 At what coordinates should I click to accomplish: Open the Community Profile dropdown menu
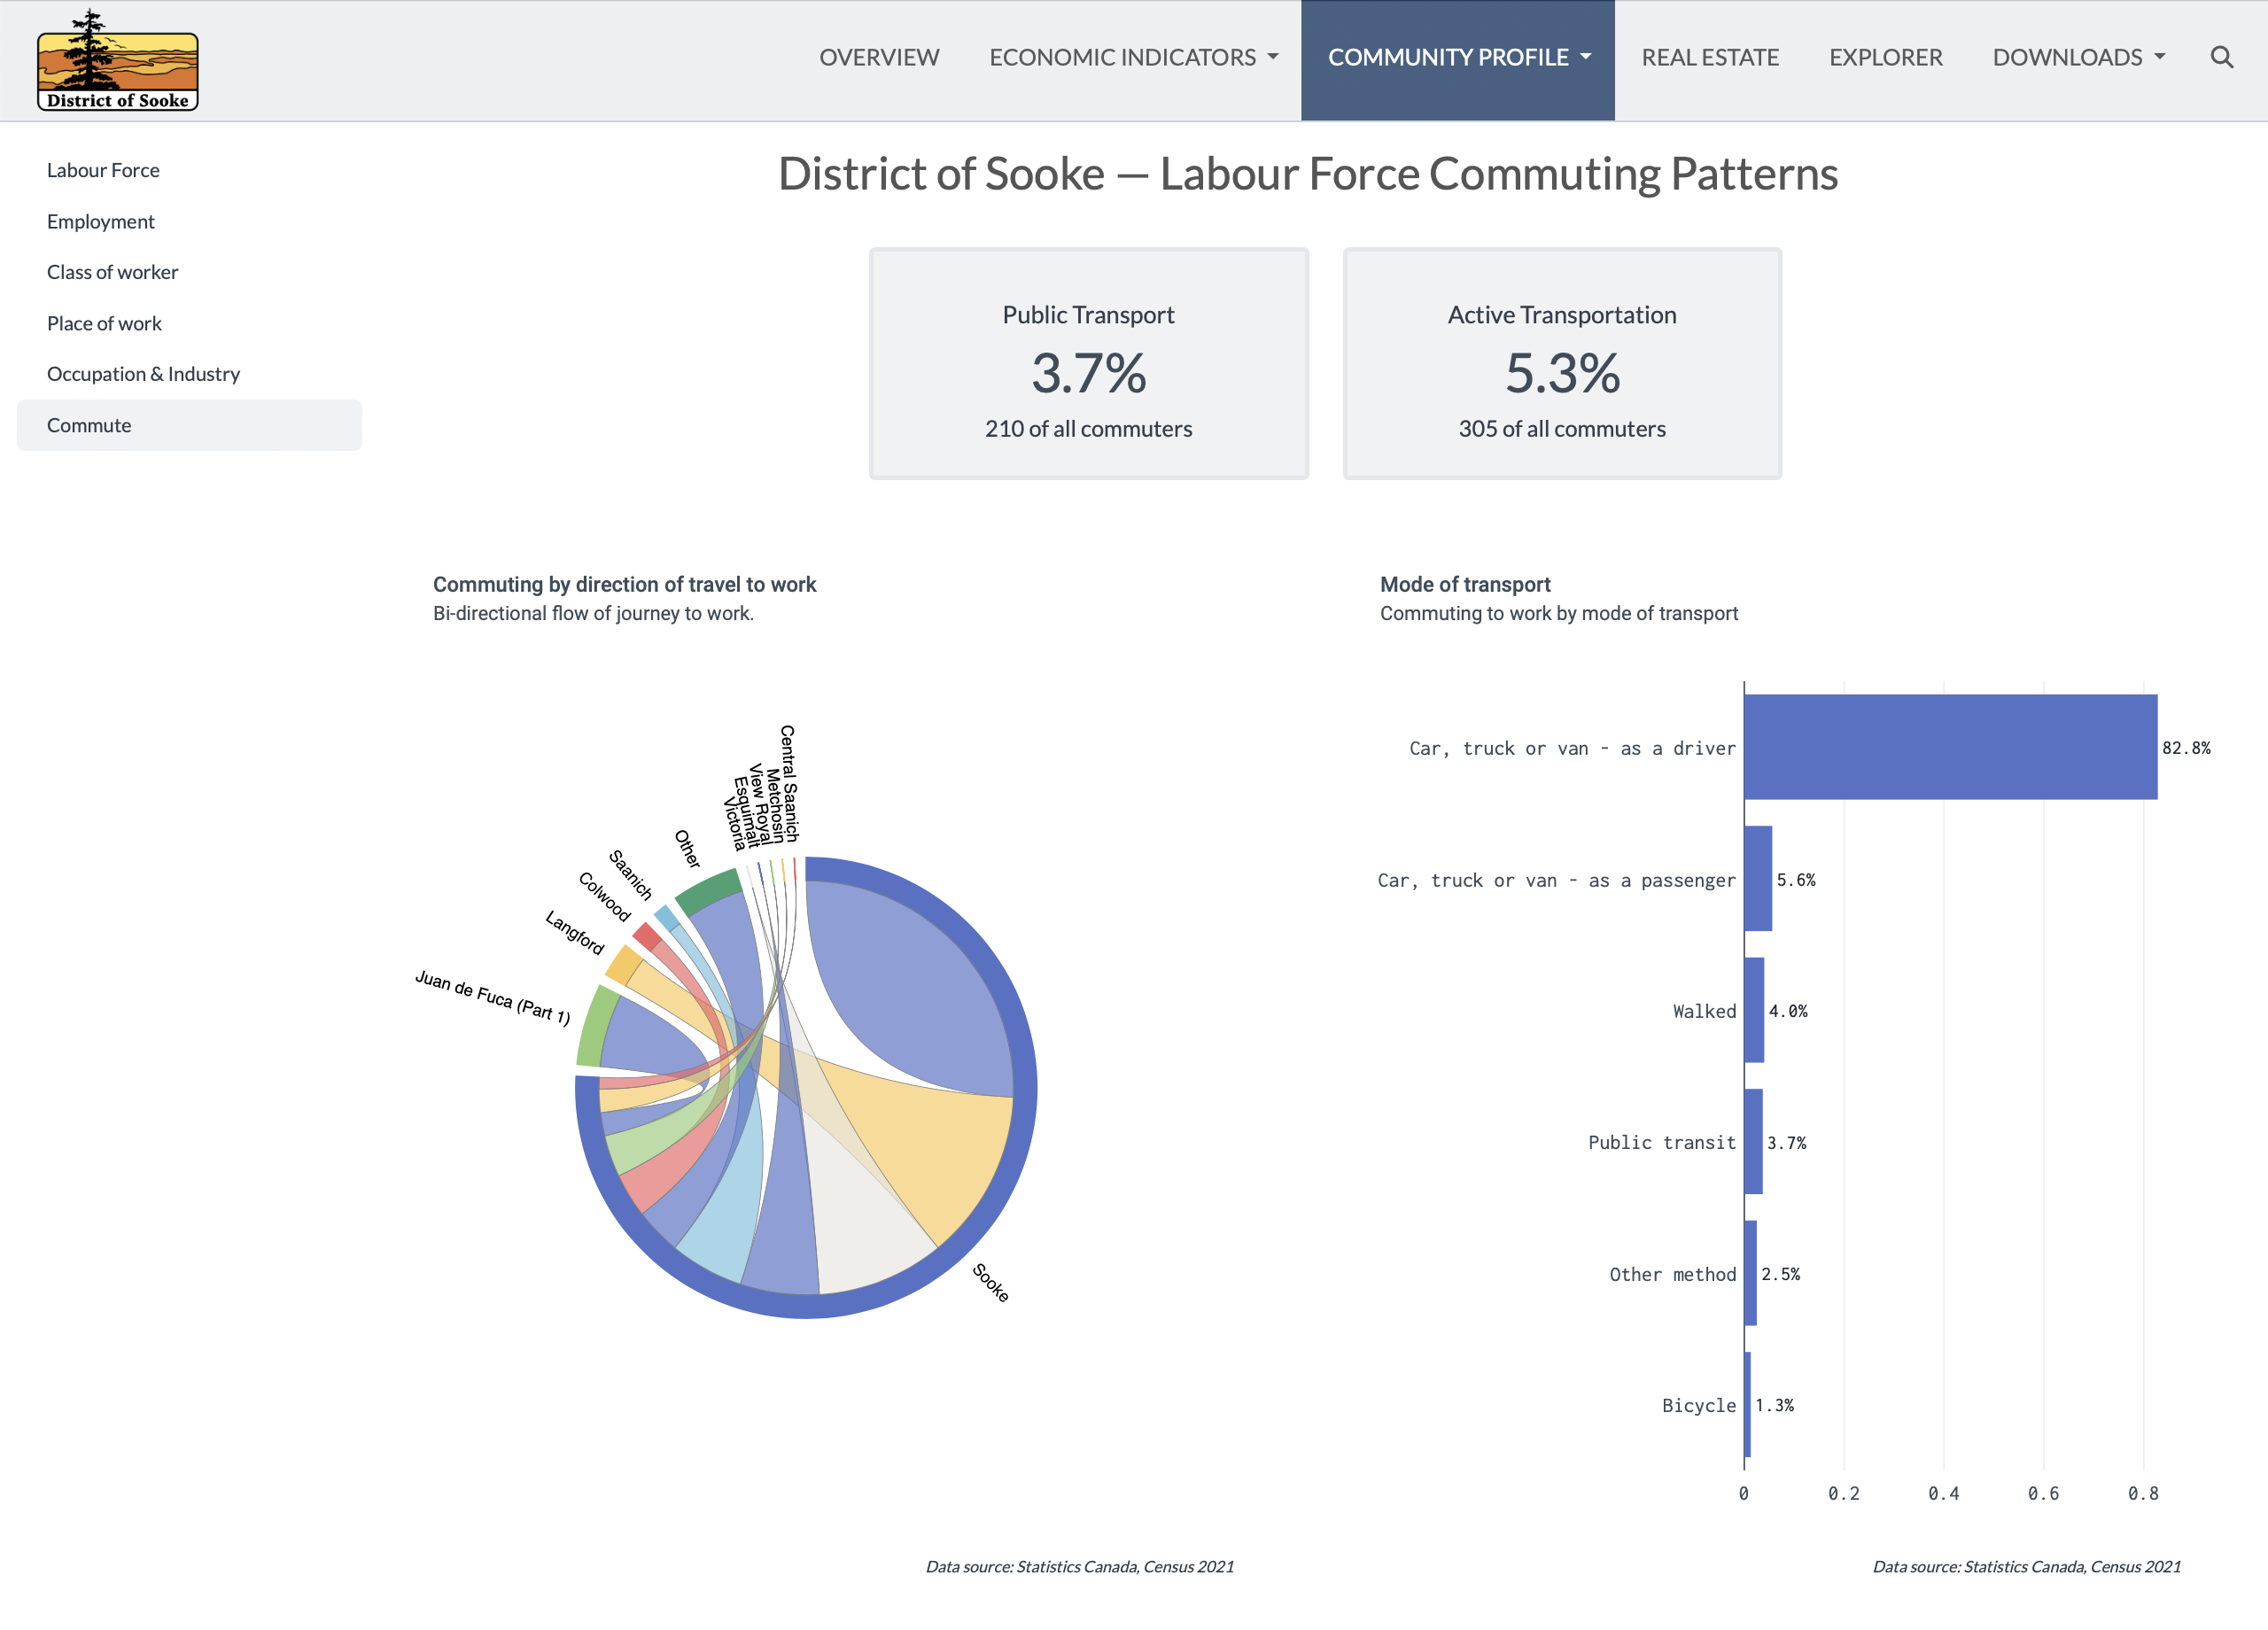click(1457, 57)
